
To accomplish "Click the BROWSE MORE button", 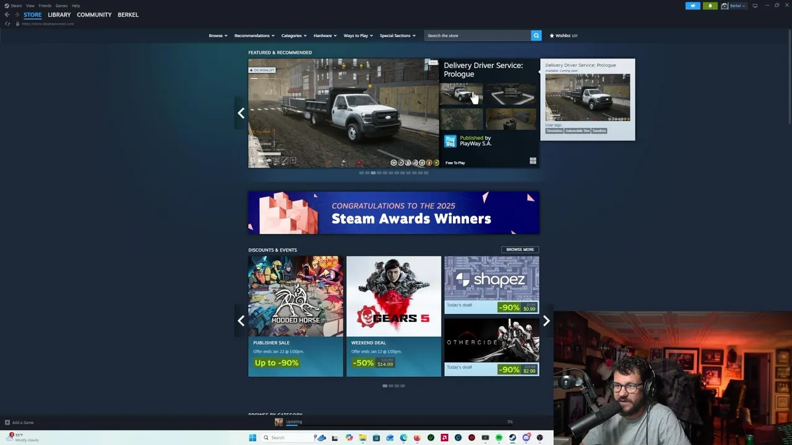I will pos(520,250).
